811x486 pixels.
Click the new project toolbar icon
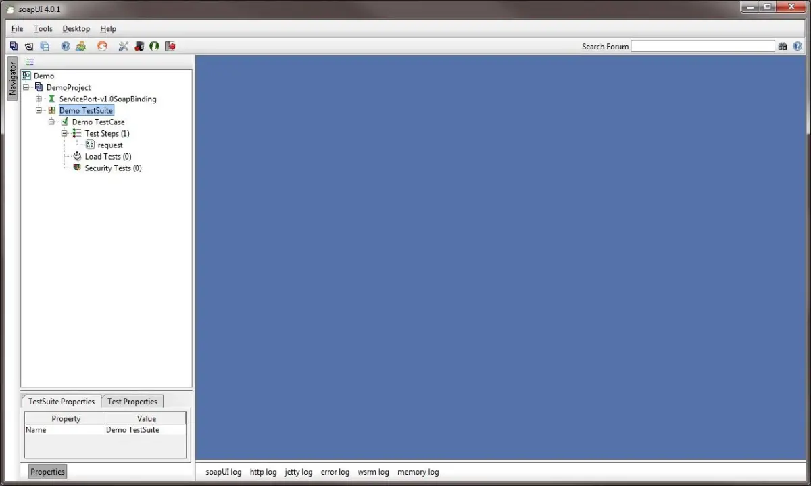coord(14,47)
